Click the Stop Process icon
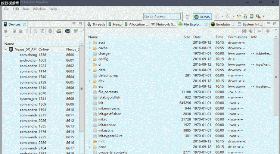This screenshot has height=154, width=280. [x=50, y=31]
